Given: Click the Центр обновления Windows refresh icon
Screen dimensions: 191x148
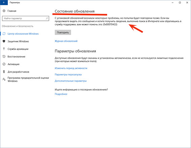Looking at the screenshot, I should pyautogui.click(x=4, y=34).
